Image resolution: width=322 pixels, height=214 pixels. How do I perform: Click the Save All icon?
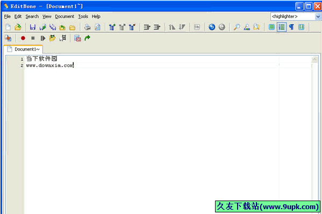(53, 27)
